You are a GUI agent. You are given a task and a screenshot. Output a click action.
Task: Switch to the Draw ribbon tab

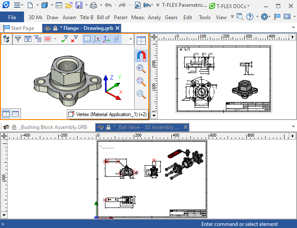(52, 18)
